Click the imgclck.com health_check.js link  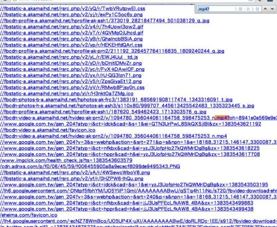(66, 160)
